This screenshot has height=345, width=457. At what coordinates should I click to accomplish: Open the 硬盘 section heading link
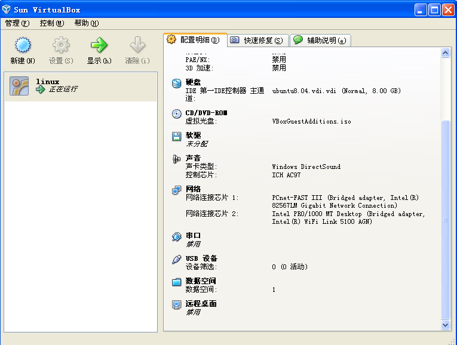pos(193,82)
